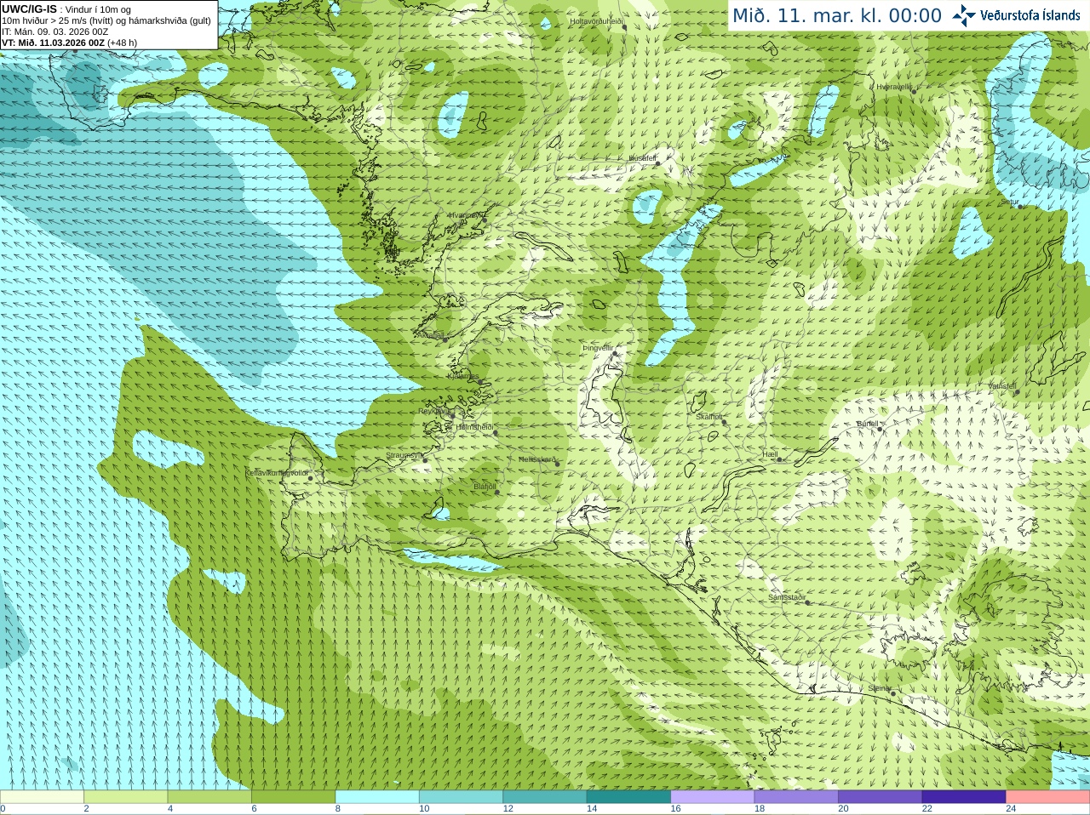Select the 22–24 m/s deep indigo swatch
This screenshot has width=1090, height=815.
964,797
